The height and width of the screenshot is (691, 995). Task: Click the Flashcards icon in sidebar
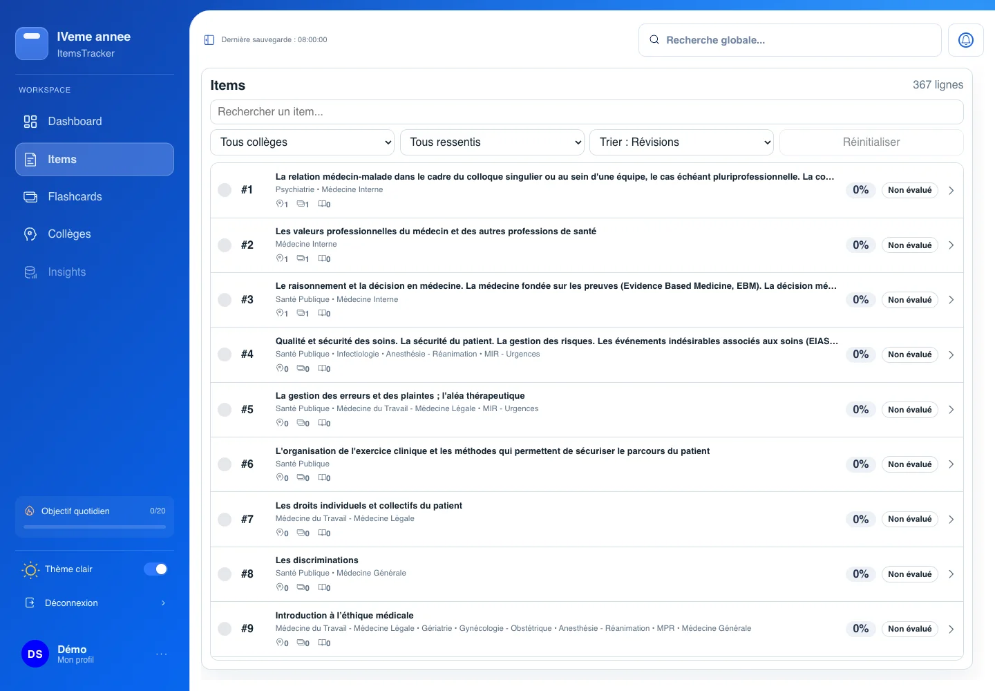pos(30,197)
